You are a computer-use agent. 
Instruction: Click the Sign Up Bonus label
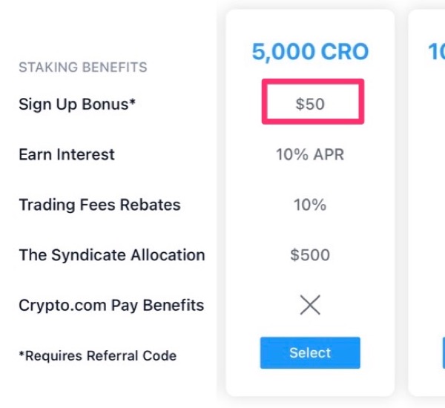click(x=77, y=104)
